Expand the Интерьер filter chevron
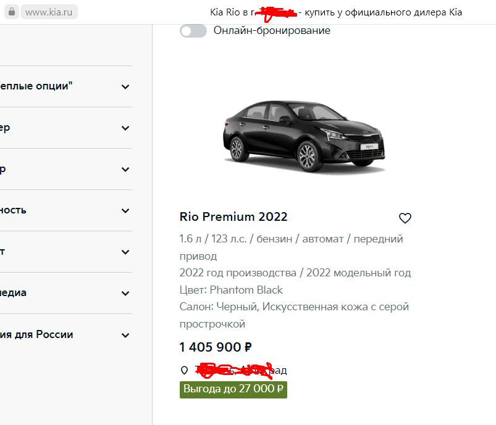496x425 pixels. [x=125, y=170]
